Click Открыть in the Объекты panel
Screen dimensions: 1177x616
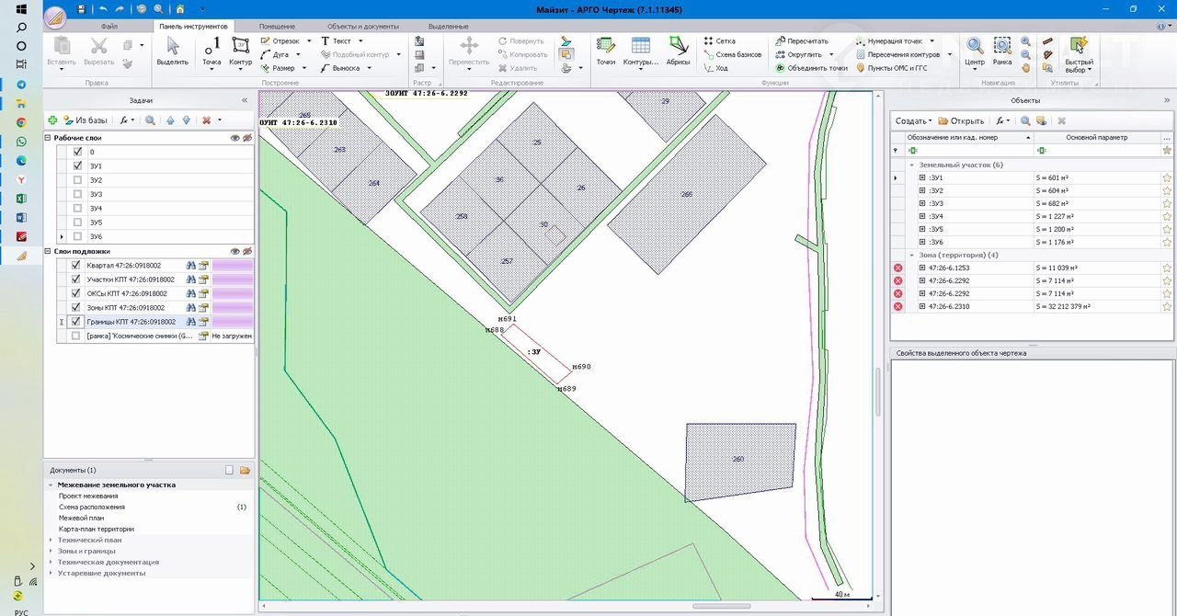pos(961,120)
